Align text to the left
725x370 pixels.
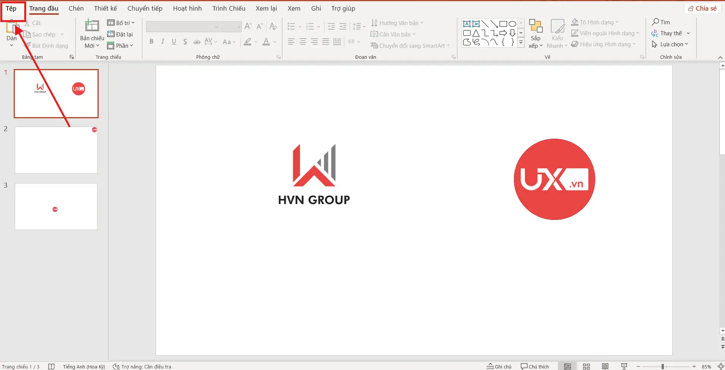point(291,42)
